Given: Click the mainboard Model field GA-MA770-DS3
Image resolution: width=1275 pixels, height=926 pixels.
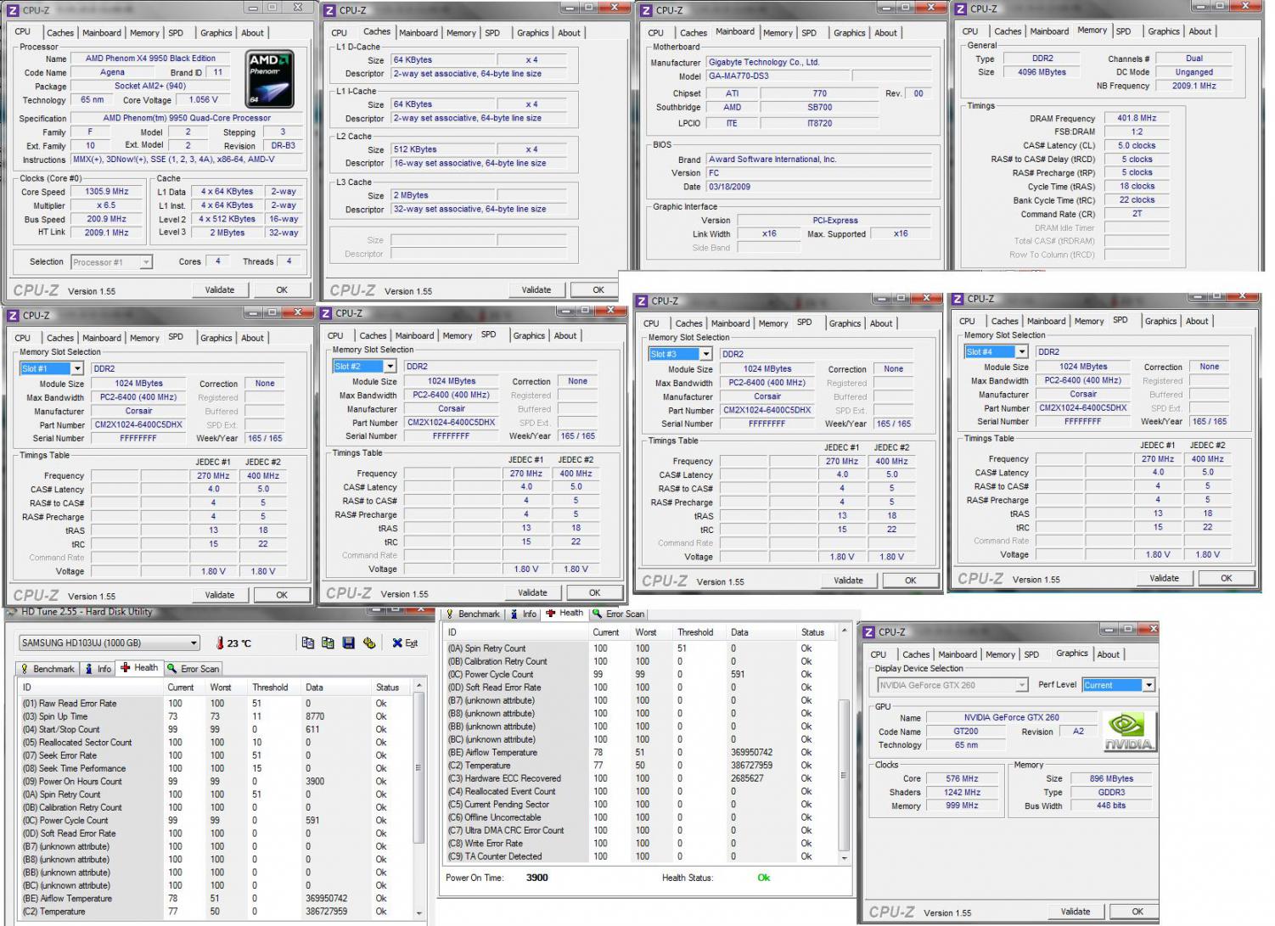Looking at the screenshot, I should (777, 76).
